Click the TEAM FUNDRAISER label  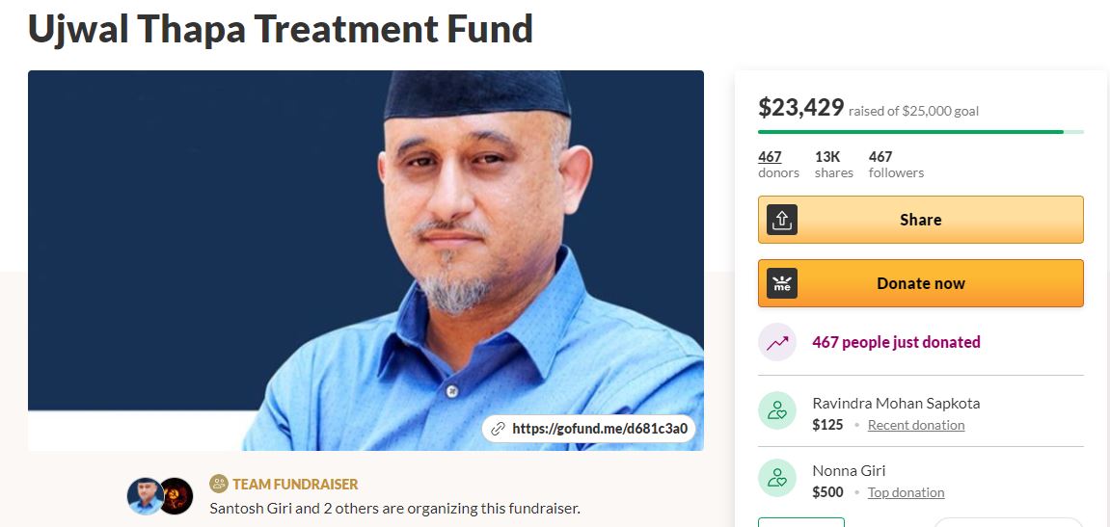click(295, 485)
